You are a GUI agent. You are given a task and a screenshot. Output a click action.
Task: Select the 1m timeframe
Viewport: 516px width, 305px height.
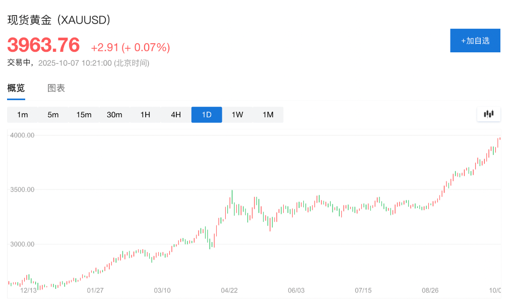[23, 115]
